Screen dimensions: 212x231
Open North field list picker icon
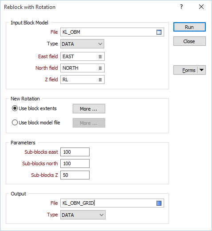100,68
